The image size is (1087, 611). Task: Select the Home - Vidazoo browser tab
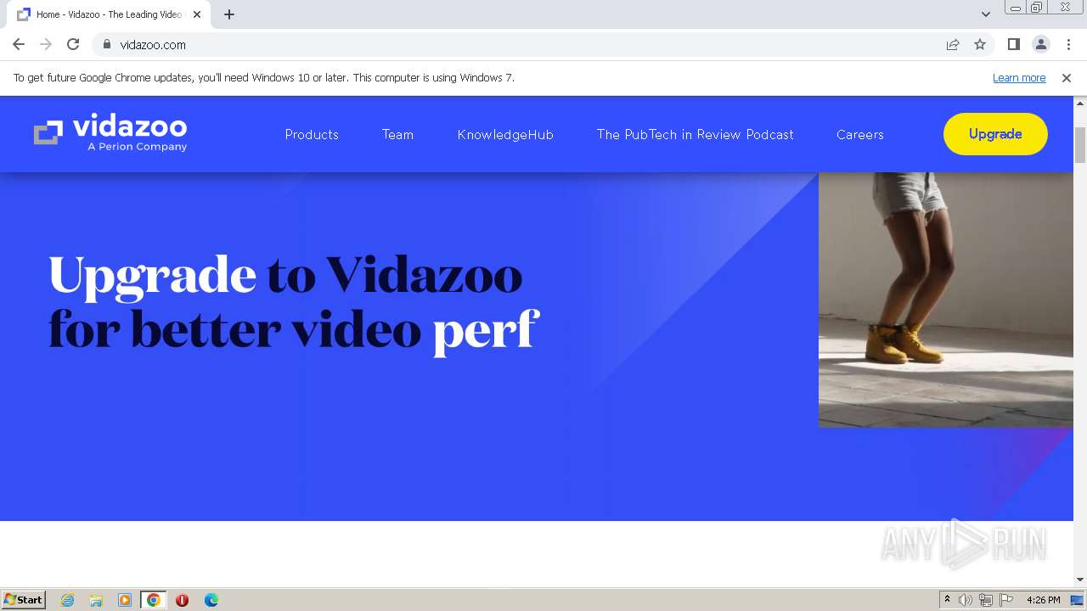point(107,14)
